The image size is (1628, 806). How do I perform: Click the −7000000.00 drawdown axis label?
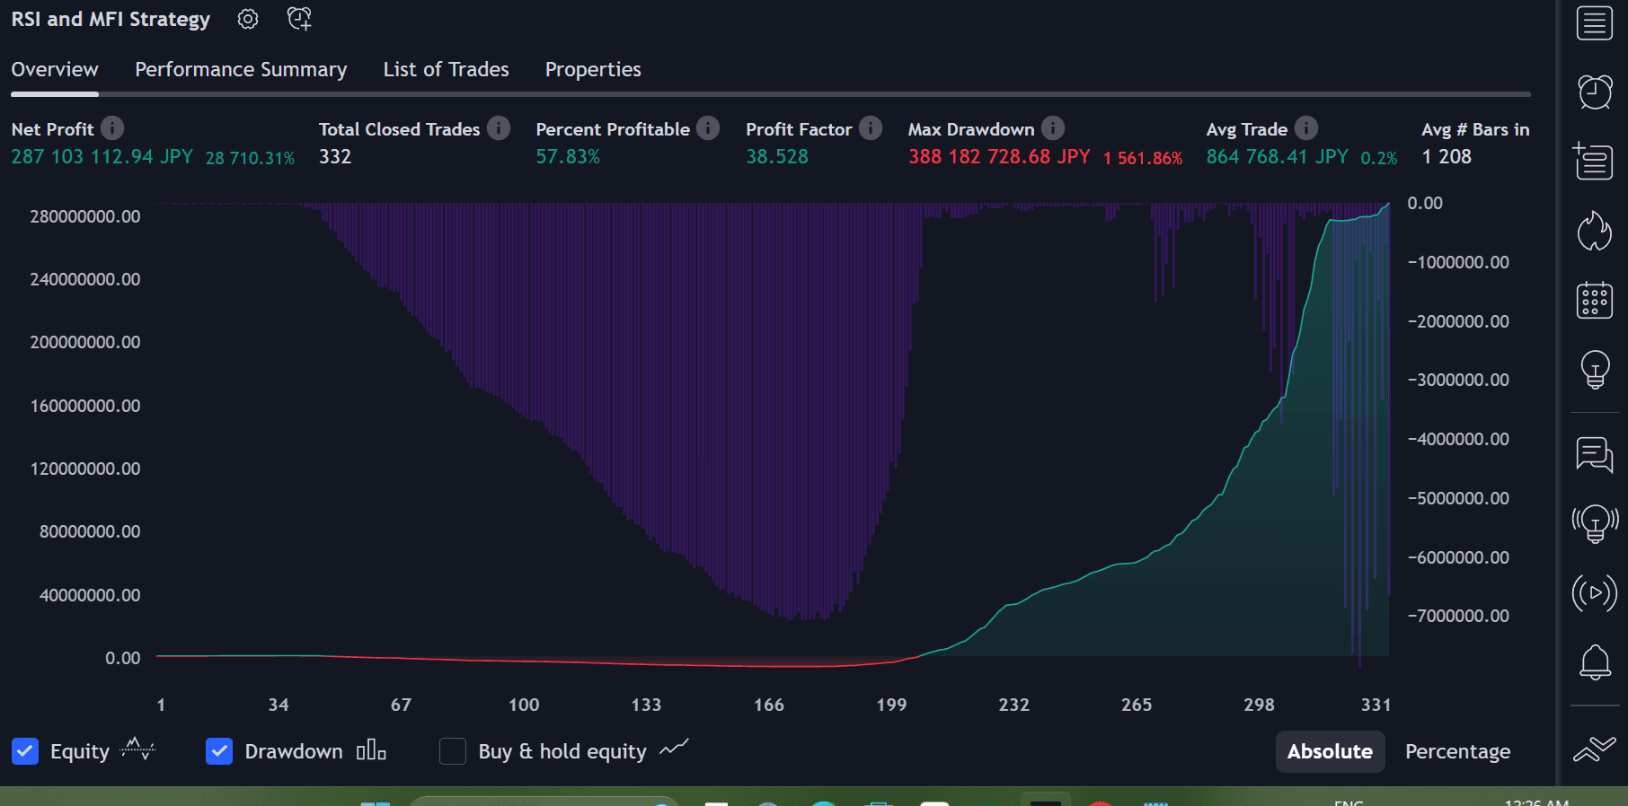click(x=1458, y=616)
